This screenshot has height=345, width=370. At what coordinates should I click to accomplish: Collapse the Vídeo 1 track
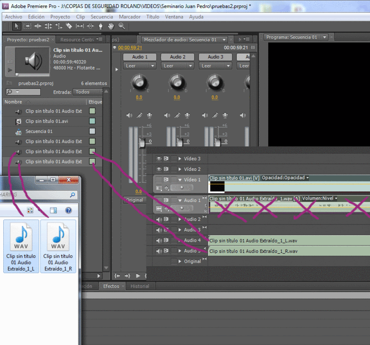180,180
